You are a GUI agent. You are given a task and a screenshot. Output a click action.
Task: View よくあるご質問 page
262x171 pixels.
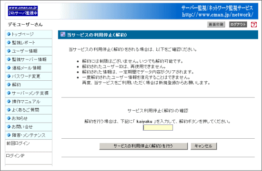pyautogui.click(x=29, y=110)
